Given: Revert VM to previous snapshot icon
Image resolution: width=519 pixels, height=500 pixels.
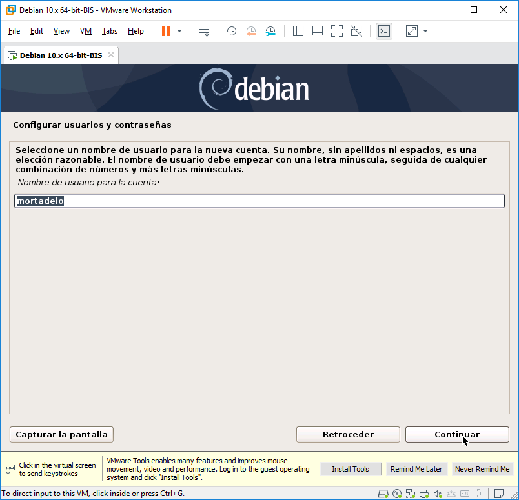Looking at the screenshot, I should pos(251,31).
